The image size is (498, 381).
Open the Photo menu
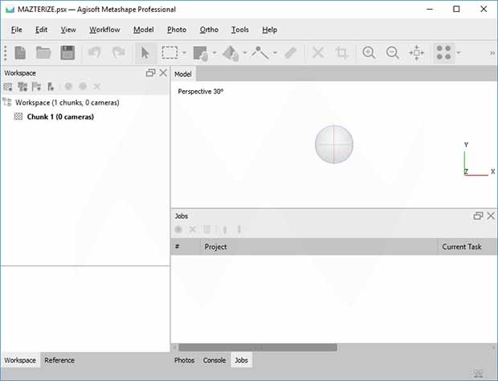click(177, 30)
